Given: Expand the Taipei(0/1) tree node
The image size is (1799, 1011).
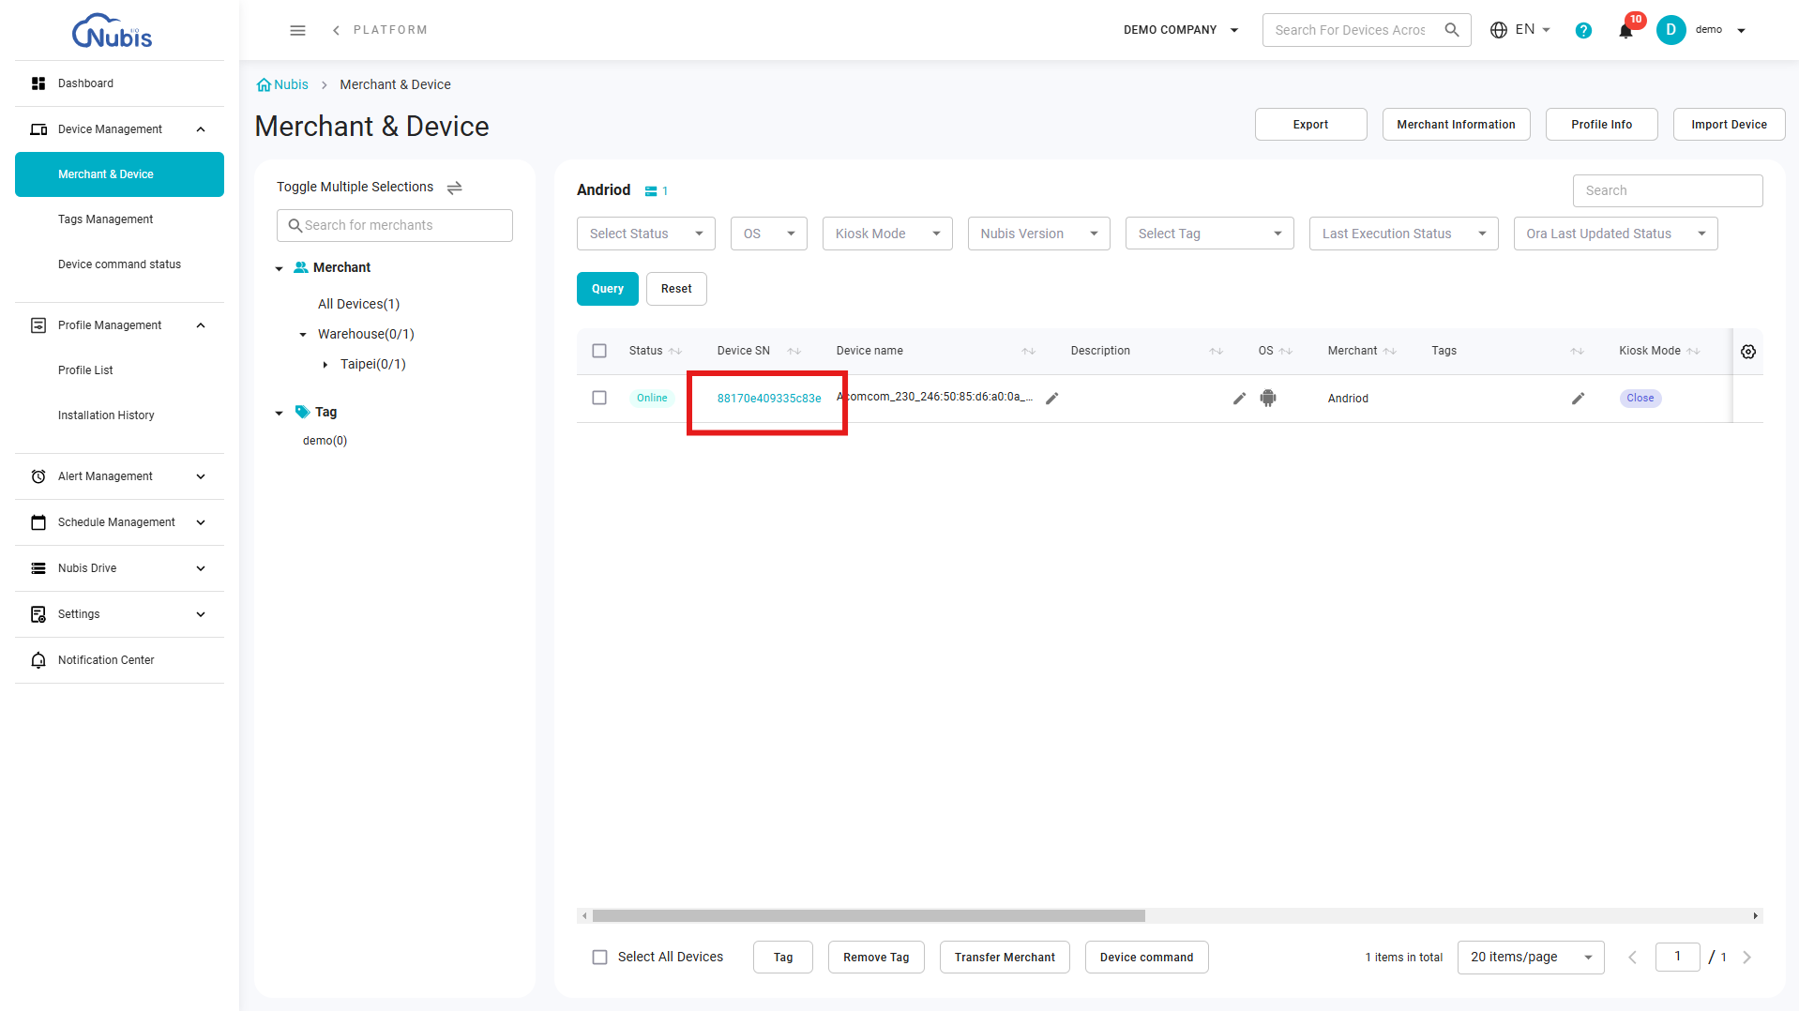Looking at the screenshot, I should click(x=325, y=365).
